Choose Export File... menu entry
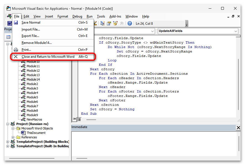 coord(53,36)
